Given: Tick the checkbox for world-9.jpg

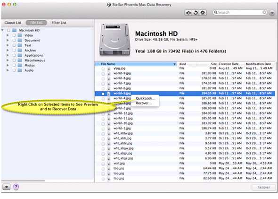Looking at the screenshot, I should point(103,74).
